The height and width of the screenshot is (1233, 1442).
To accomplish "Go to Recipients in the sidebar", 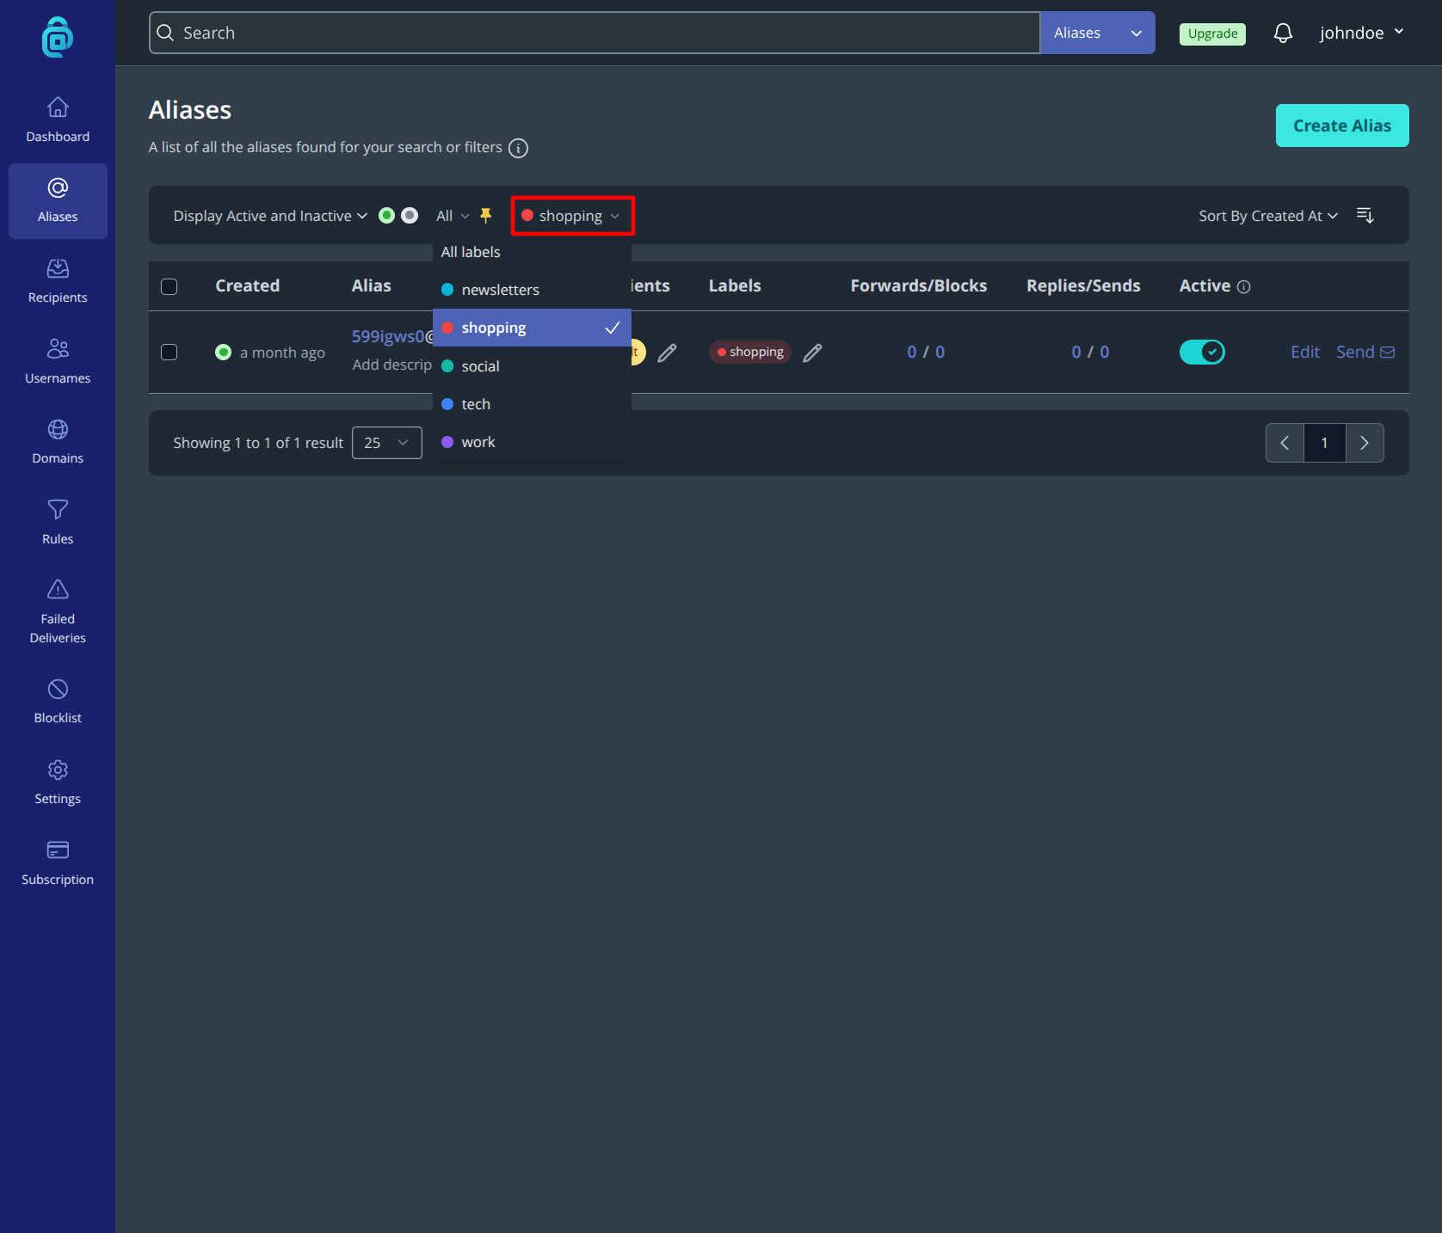I will (58, 281).
